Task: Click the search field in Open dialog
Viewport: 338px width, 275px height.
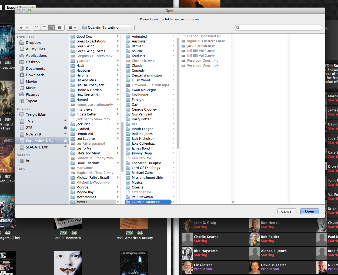Action: click(278, 28)
